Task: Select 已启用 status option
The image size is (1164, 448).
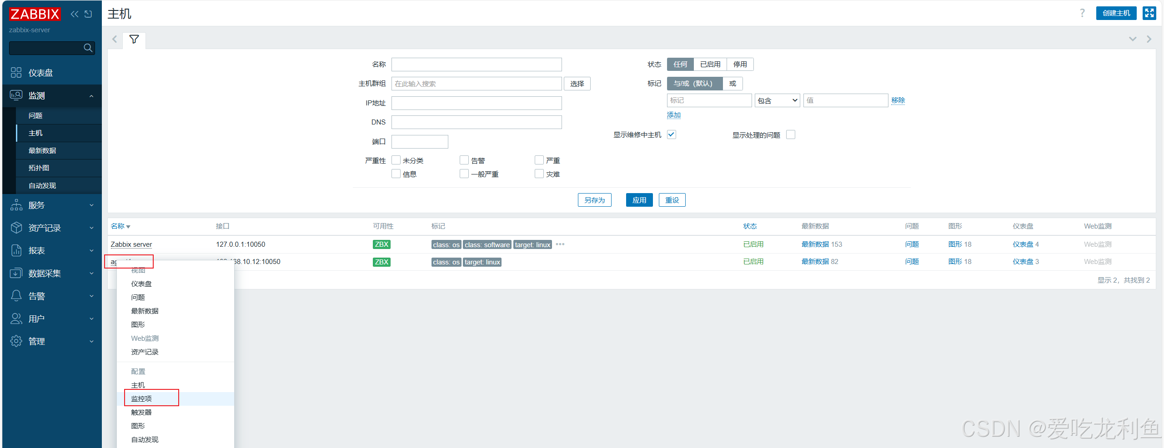Action: coord(710,65)
